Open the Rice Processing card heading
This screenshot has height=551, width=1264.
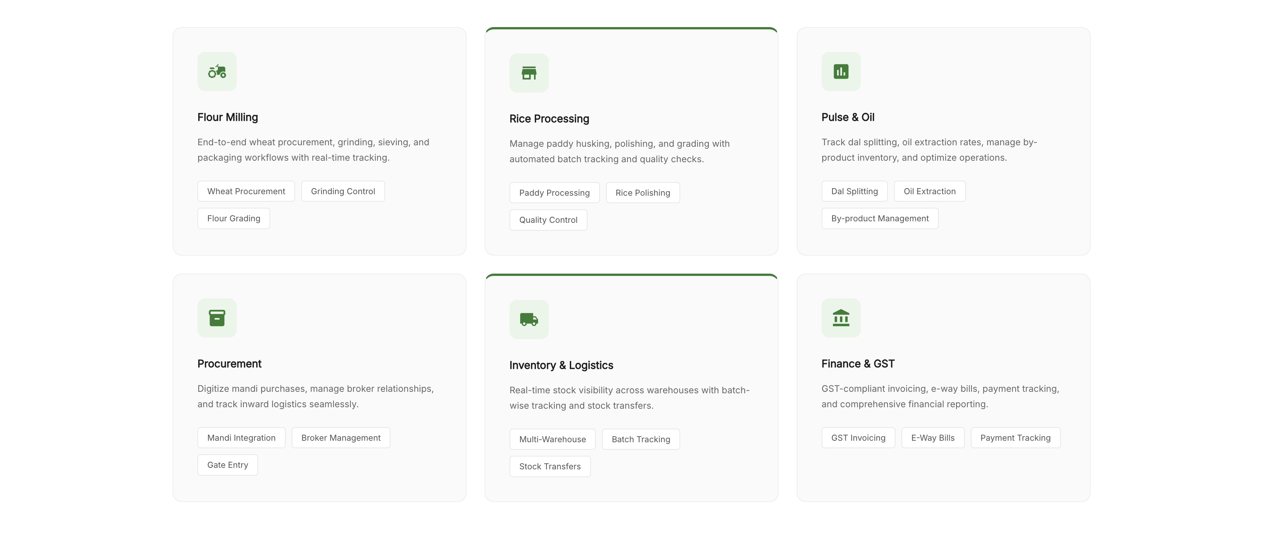tap(549, 119)
